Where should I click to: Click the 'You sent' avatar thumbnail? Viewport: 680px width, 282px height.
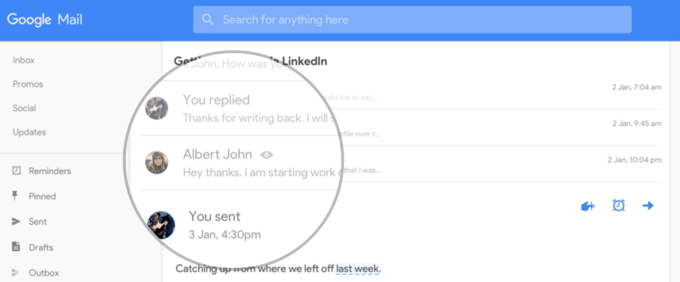(x=161, y=225)
